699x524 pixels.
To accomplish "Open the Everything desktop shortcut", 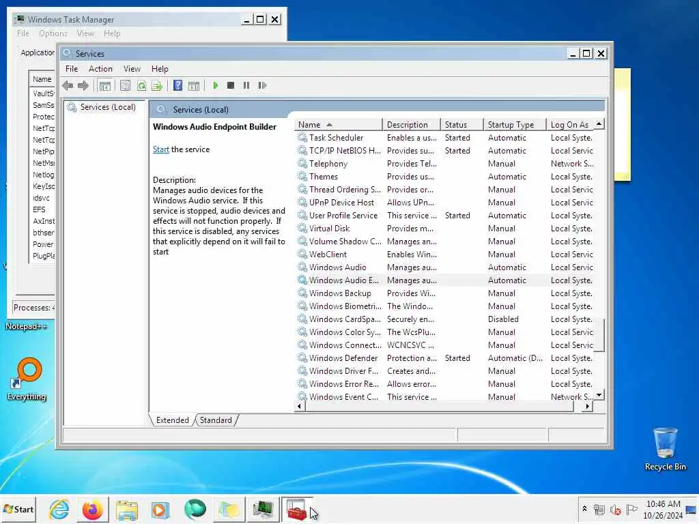I will point(27,379).
